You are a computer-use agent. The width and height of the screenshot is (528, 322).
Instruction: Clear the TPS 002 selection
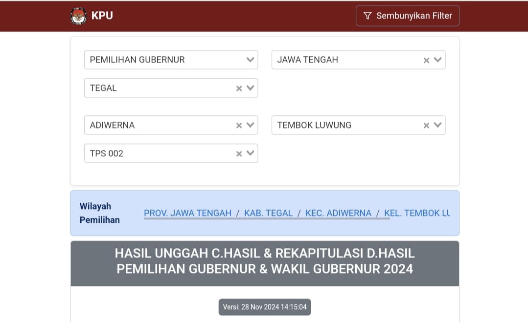[x=239, y=154]
